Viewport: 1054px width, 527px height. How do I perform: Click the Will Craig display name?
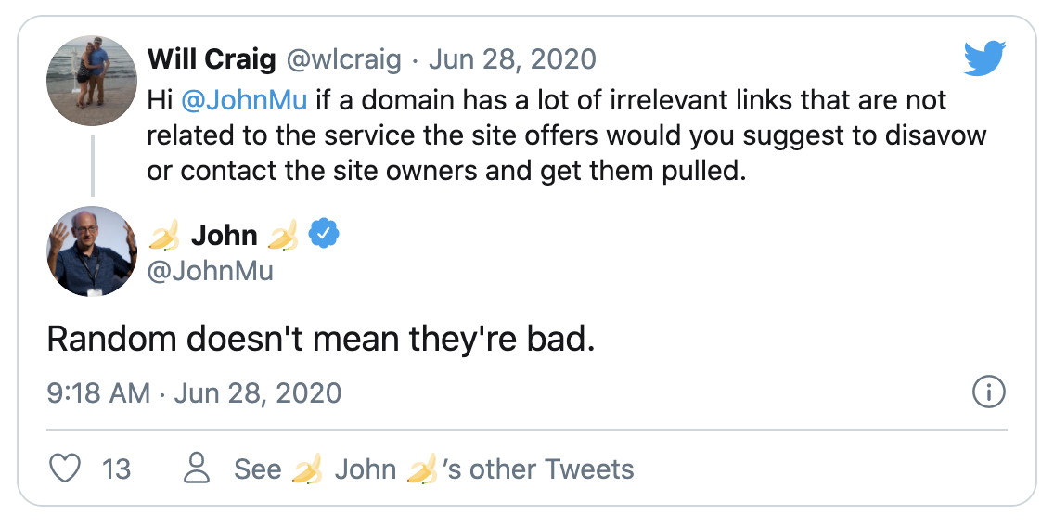tap(212, 60)
